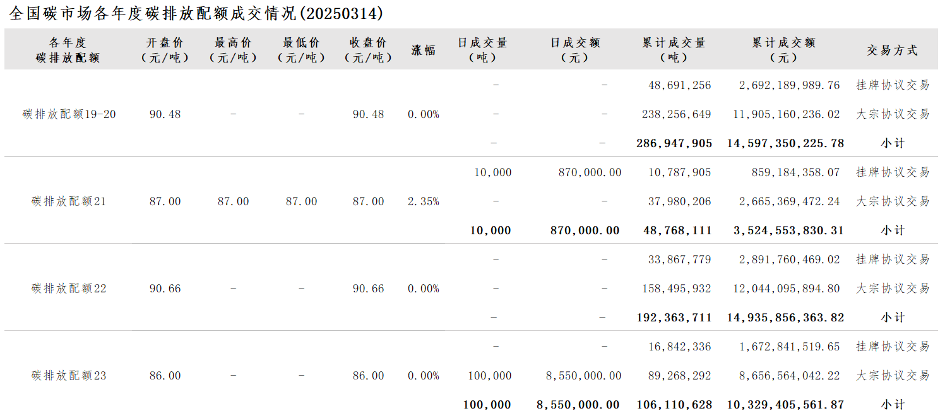Click the 开盘价 column header
945x418 pixels.
click(x=165, y=50)
